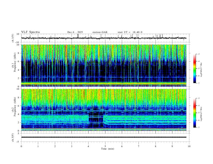The image size is (213, 164).
Task: Click the ch.1 "Frequency (kHz)" axis label
Action: (x=15, y=63)
